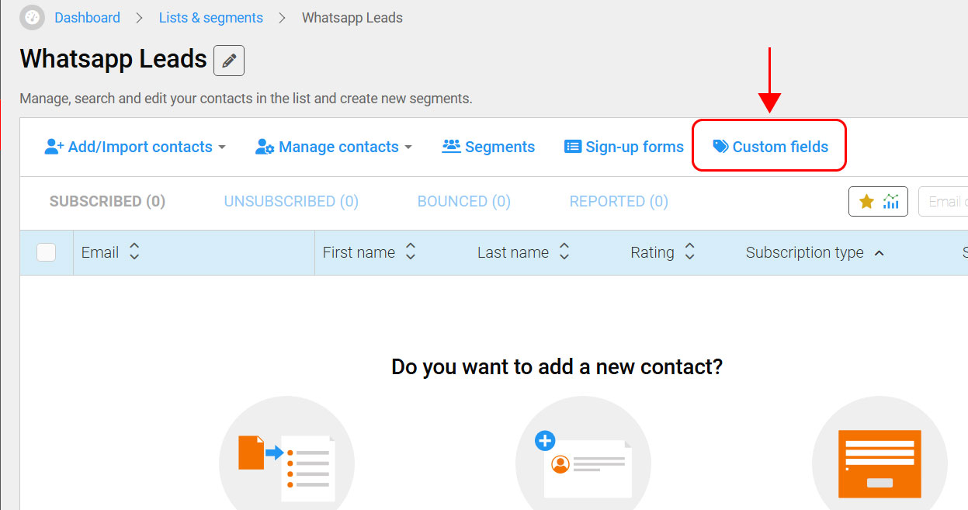Sort by Email column arrows

(134, 252)
